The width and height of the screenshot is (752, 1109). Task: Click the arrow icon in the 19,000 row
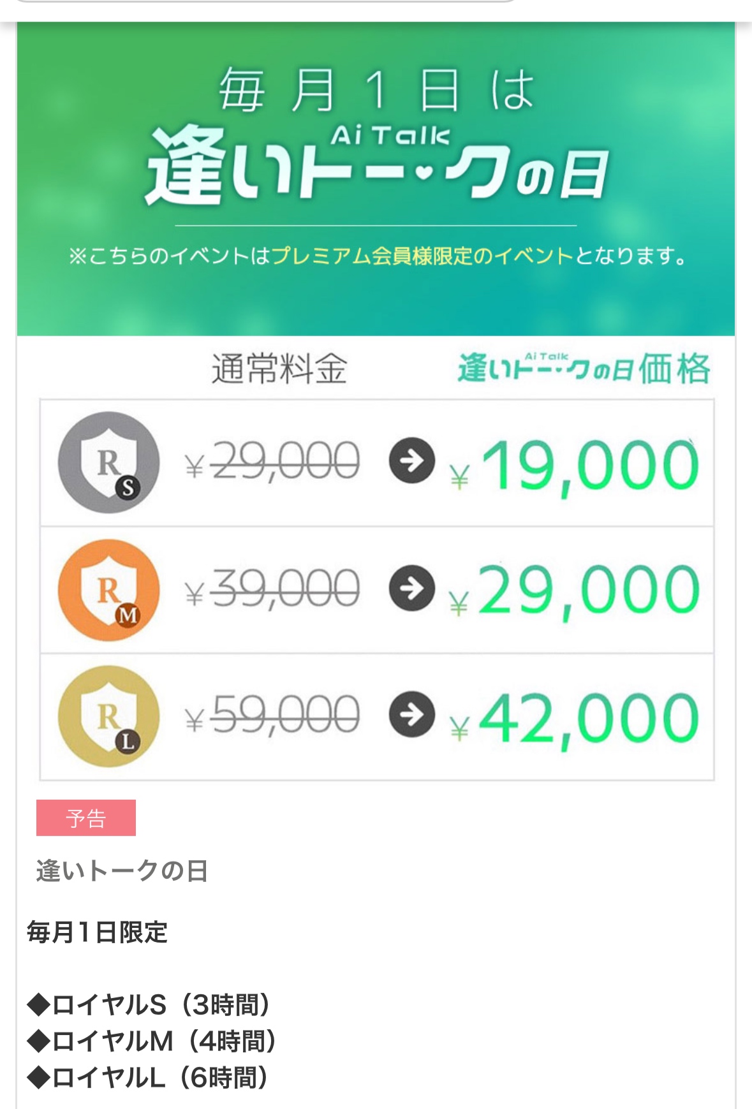(x=412, y=460)
